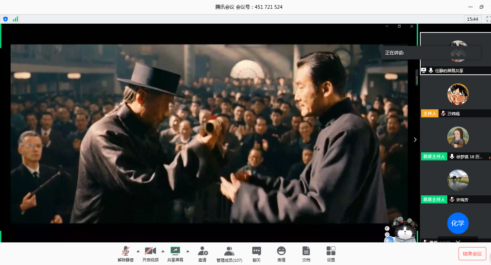Viewport: 491px width, 265px height.
Task: Click 联席主持人 badge beside 徐梦琪
Action: [434, 156]
